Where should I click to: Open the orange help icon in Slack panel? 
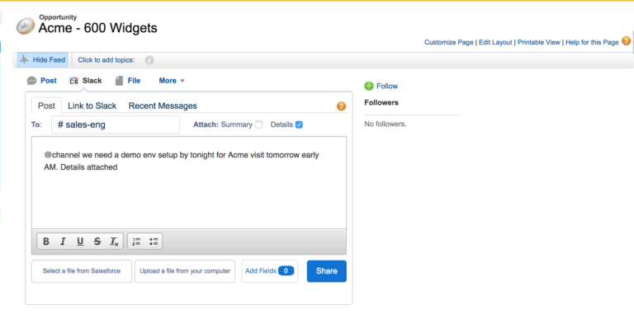[x=341, y=106]
